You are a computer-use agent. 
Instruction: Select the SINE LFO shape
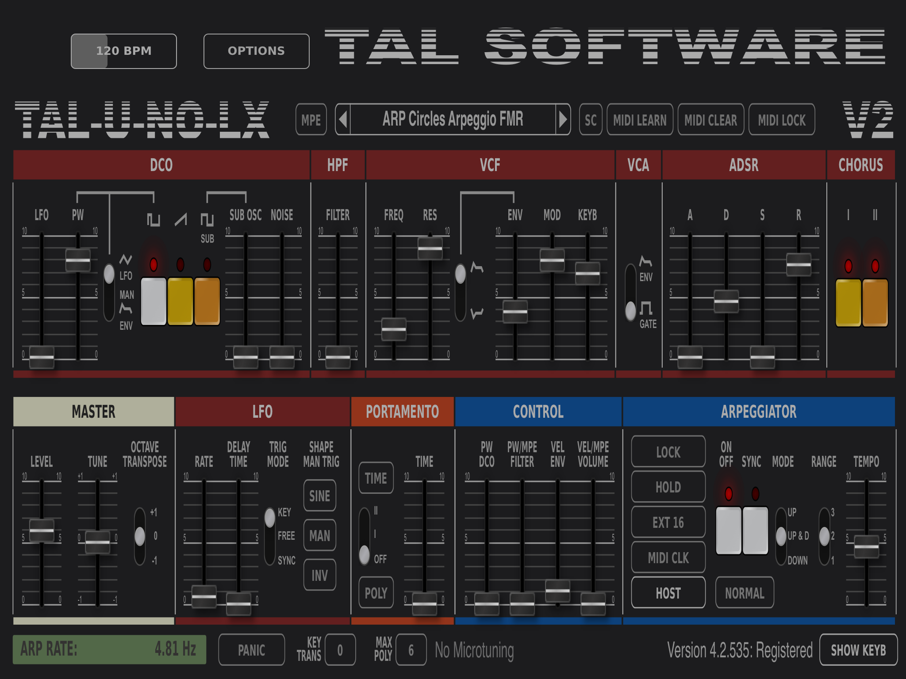319,496
